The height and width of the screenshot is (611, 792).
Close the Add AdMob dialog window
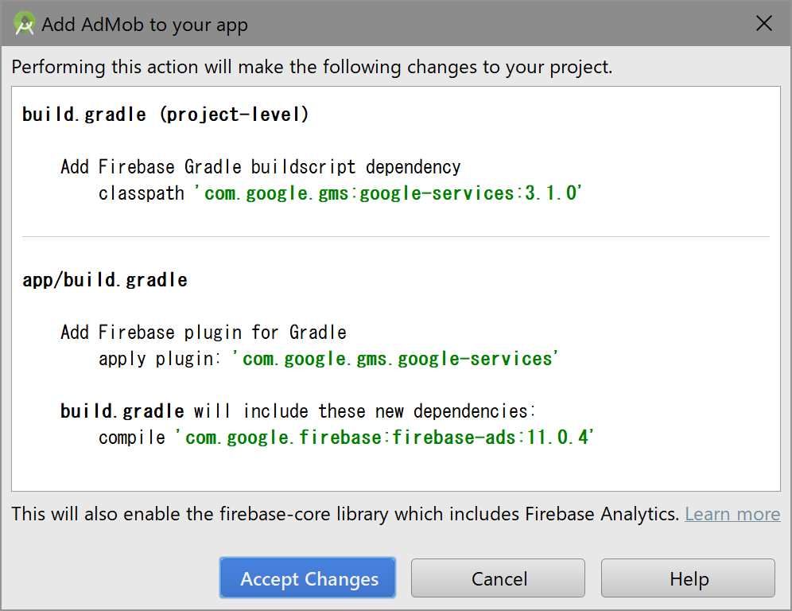[x=764, y=24]
